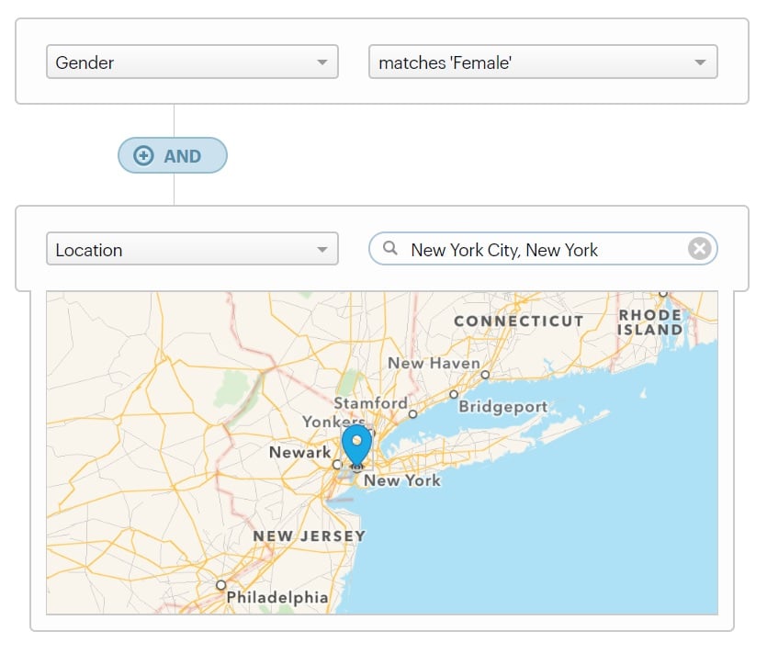
Task: Click the Yonkers label on the map
Action: click(x=333, y=422)
